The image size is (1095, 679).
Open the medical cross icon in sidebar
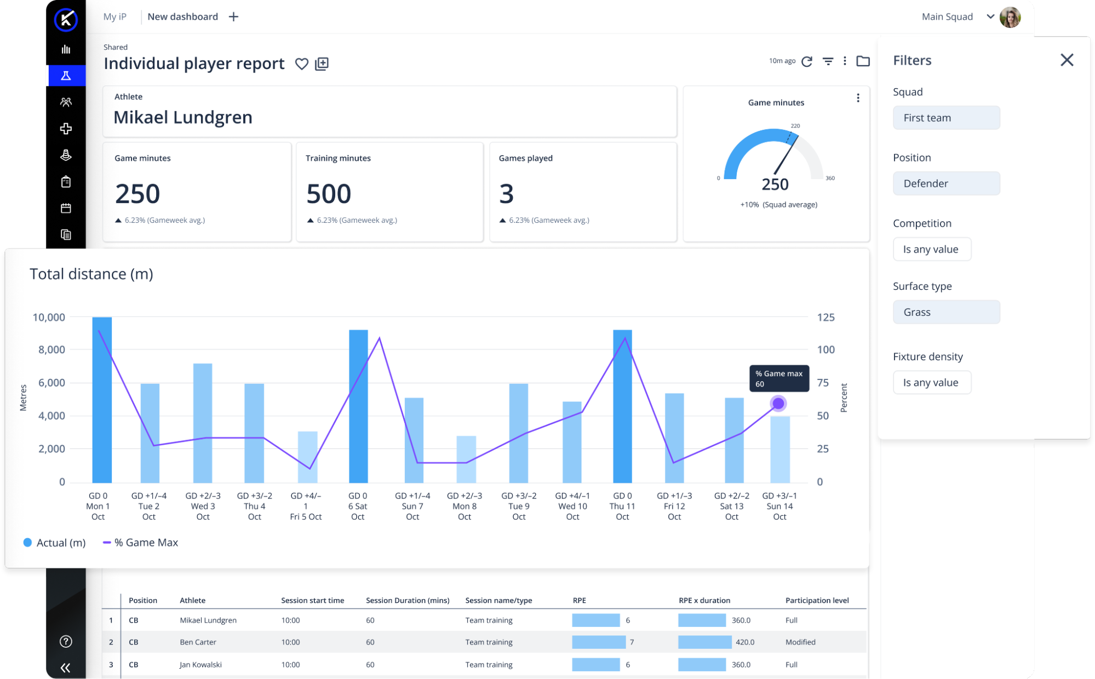[66, 129]
